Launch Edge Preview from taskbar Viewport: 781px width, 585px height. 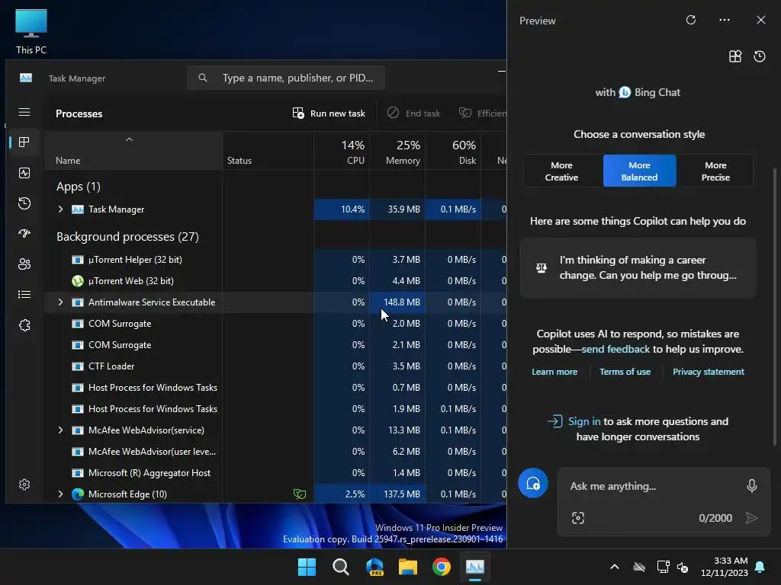tap(374, 567)
